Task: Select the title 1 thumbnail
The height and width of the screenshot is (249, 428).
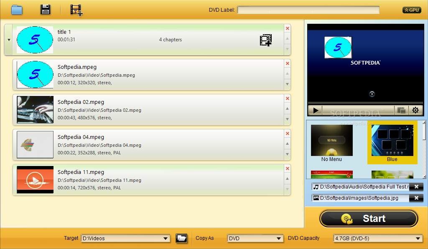Action: click(35, 40)
